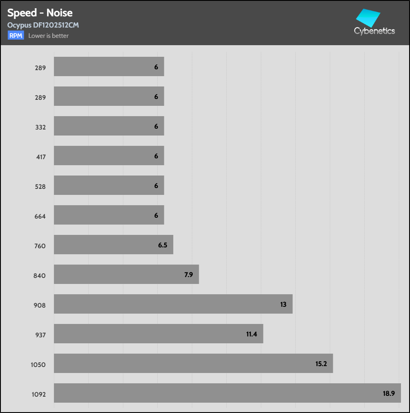
Task: Click the Lower is better text
Action: click(48, 36)
